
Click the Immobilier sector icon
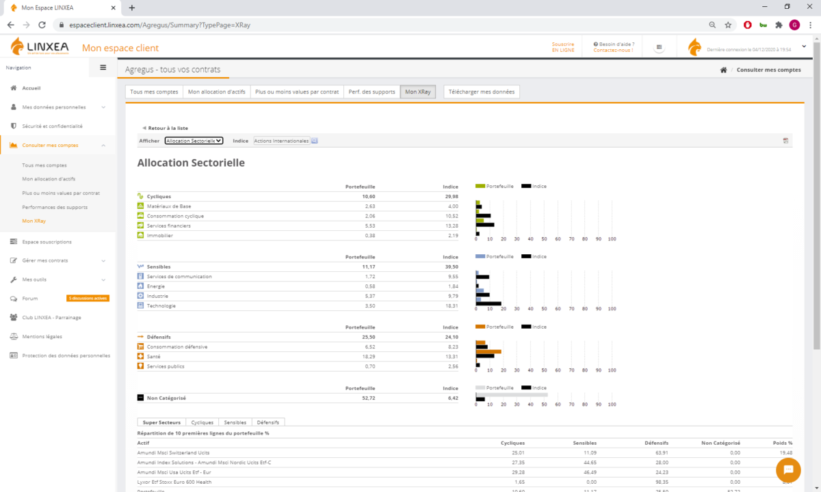click(140, 236)
